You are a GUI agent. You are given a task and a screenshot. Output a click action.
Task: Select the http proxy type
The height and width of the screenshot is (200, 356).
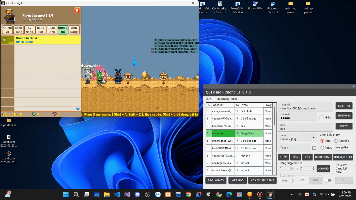coord(322,141)
